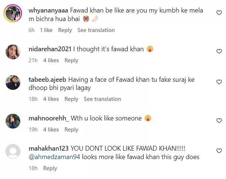Reply to nidarehan2021's comment
226x179 pixels.
coord(71,60)
